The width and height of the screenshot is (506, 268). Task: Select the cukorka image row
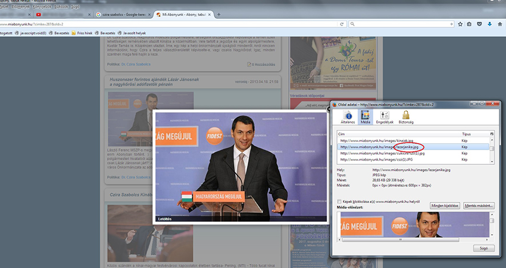414,154
